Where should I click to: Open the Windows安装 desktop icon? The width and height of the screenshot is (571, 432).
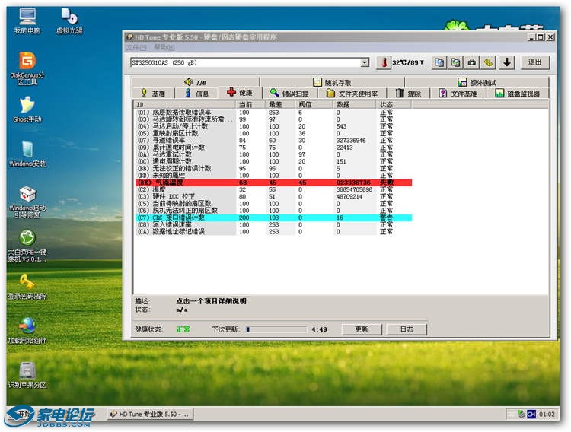click(27, 154)
